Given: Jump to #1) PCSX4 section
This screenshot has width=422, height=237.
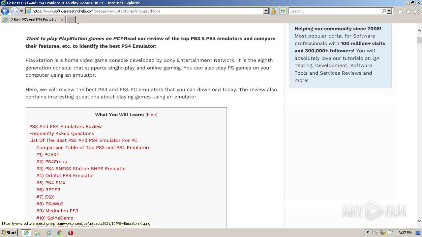Looking at the screenshot, I should pos(47,154).
